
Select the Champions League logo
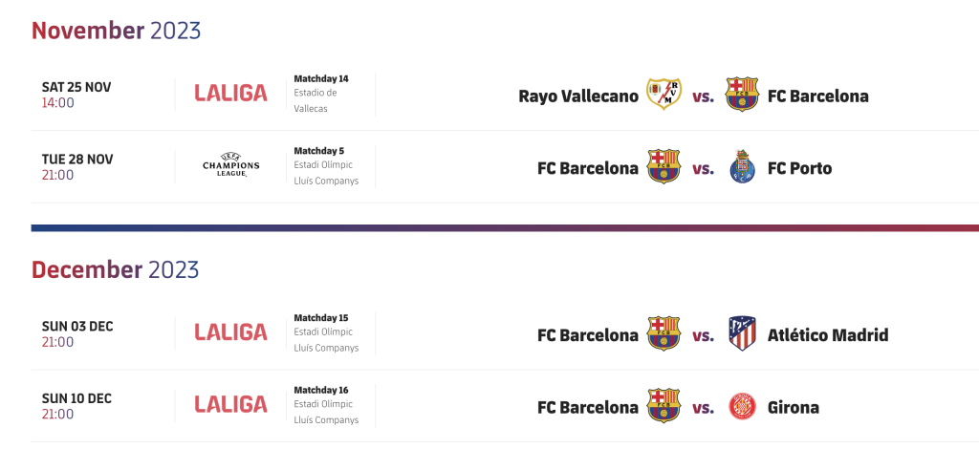pyautogui.click(x=231, y=165)
